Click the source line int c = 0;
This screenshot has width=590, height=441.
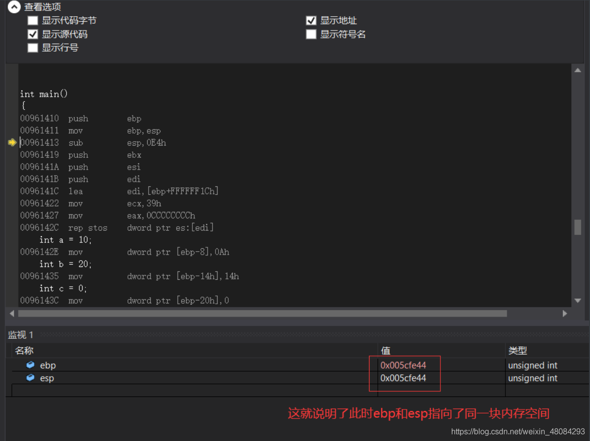coord(63,289)
